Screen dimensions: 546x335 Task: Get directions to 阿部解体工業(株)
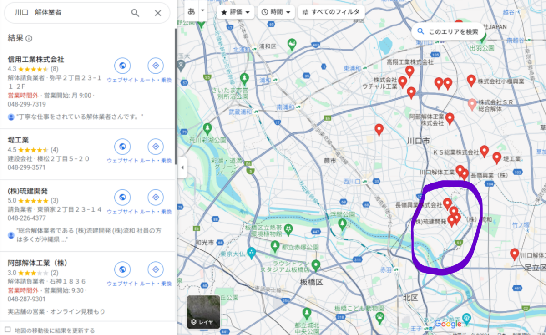coord(156,269)
